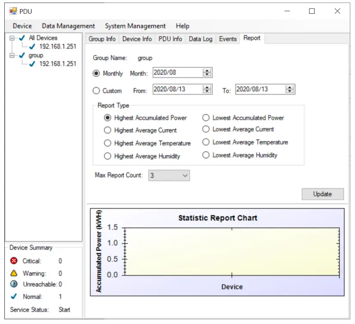This screenshot has width=355, height=324.
Task: Click the Unreachable question mark icon
Action: point(14,284)
